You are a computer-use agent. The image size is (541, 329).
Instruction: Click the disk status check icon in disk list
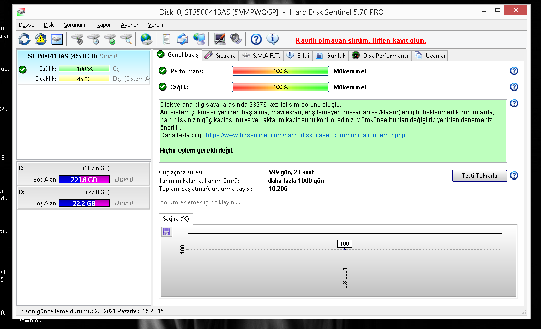[x=23, y=69]
